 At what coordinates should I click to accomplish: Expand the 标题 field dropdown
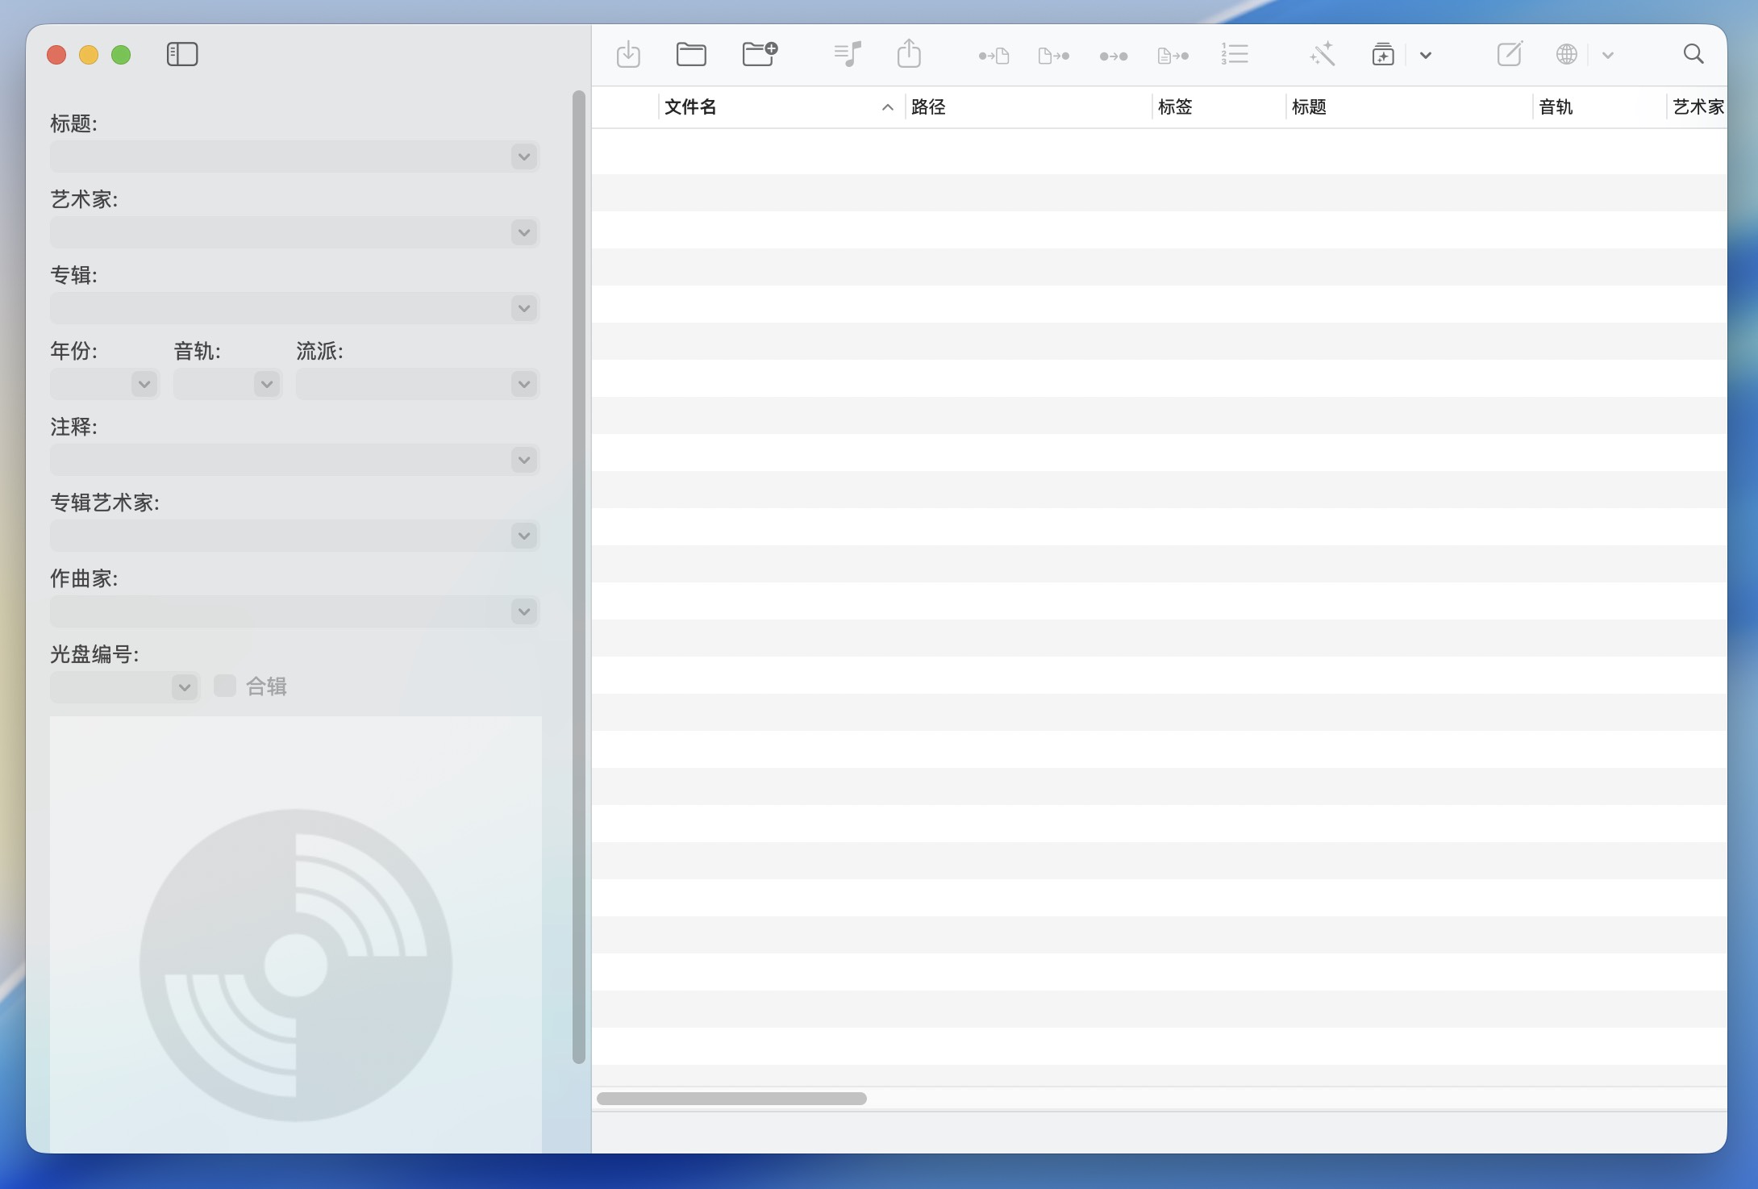point(524,156)
